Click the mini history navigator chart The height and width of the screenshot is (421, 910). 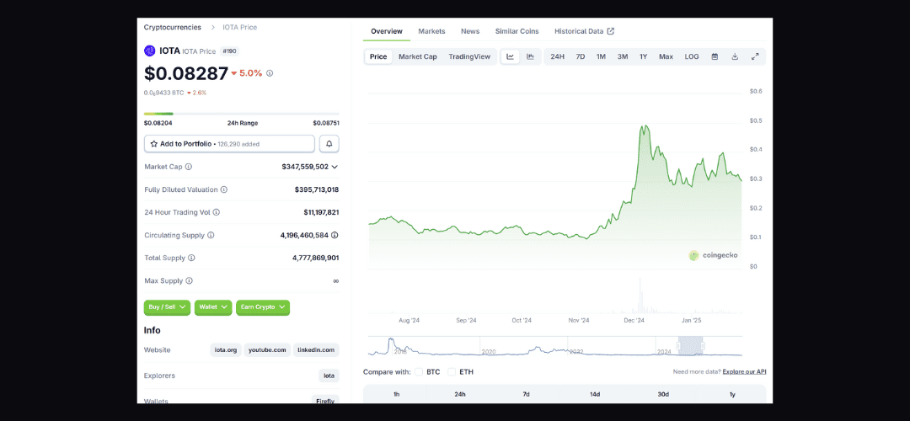click(554, 346)
